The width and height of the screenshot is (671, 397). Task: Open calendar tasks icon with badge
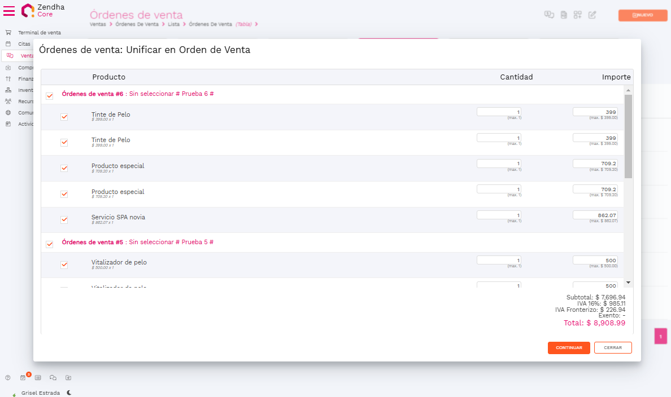click(23, 377)
